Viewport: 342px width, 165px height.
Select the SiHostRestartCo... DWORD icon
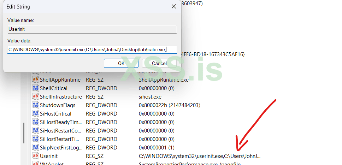pyautogui.click(x=35, y=130)
